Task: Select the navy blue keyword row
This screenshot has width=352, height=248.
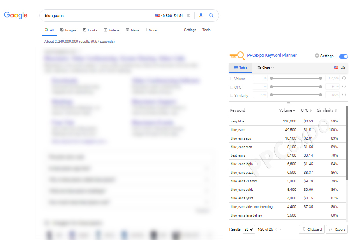Action: click(288, 121)
